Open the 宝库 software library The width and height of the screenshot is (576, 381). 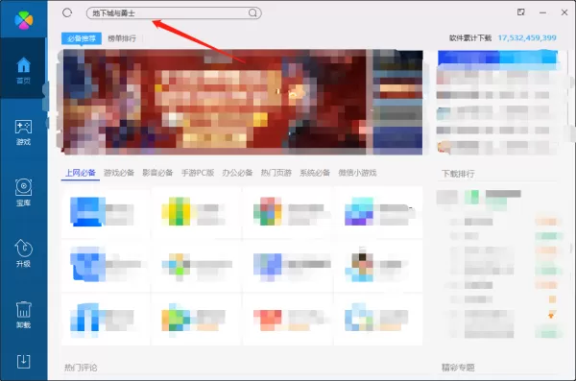point(23,193)
